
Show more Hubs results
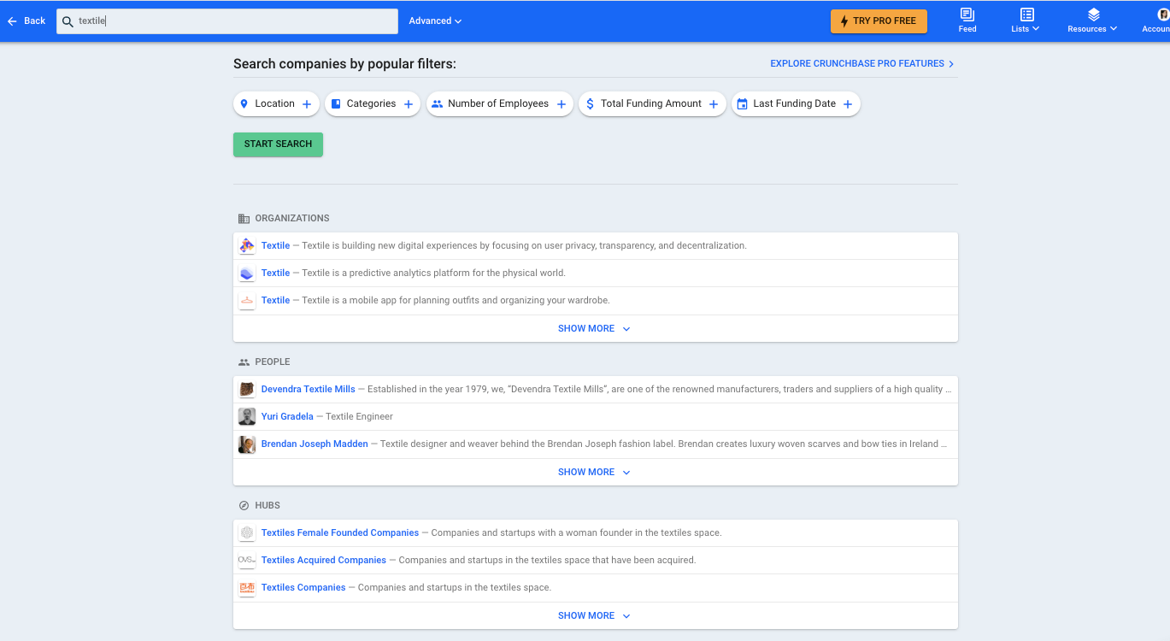coord(595,615)
